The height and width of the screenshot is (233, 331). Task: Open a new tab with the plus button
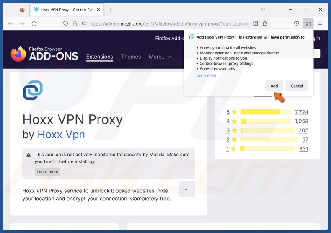click(x=111, y=10)
